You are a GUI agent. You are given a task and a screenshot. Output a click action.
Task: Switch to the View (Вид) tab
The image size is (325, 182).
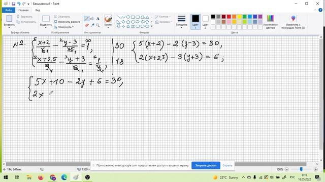[38, 10]
